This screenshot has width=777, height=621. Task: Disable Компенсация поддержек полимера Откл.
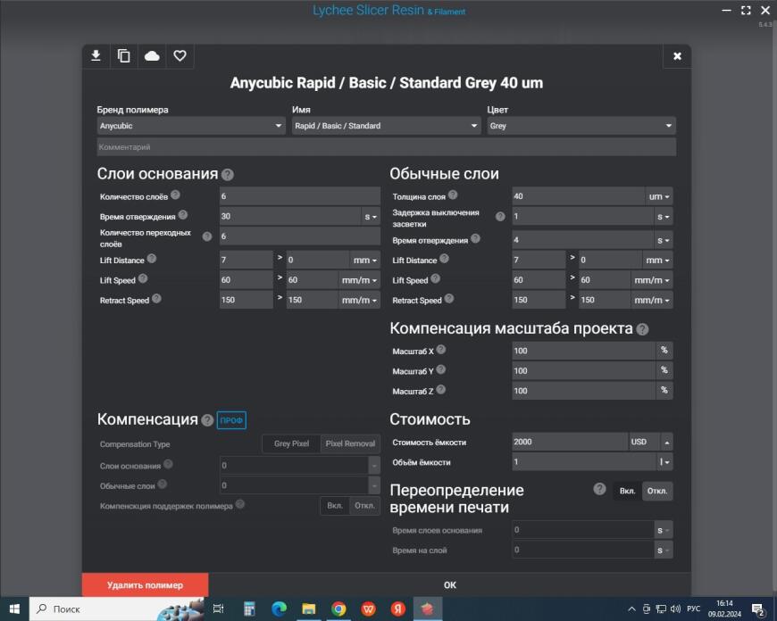[364, 506]
